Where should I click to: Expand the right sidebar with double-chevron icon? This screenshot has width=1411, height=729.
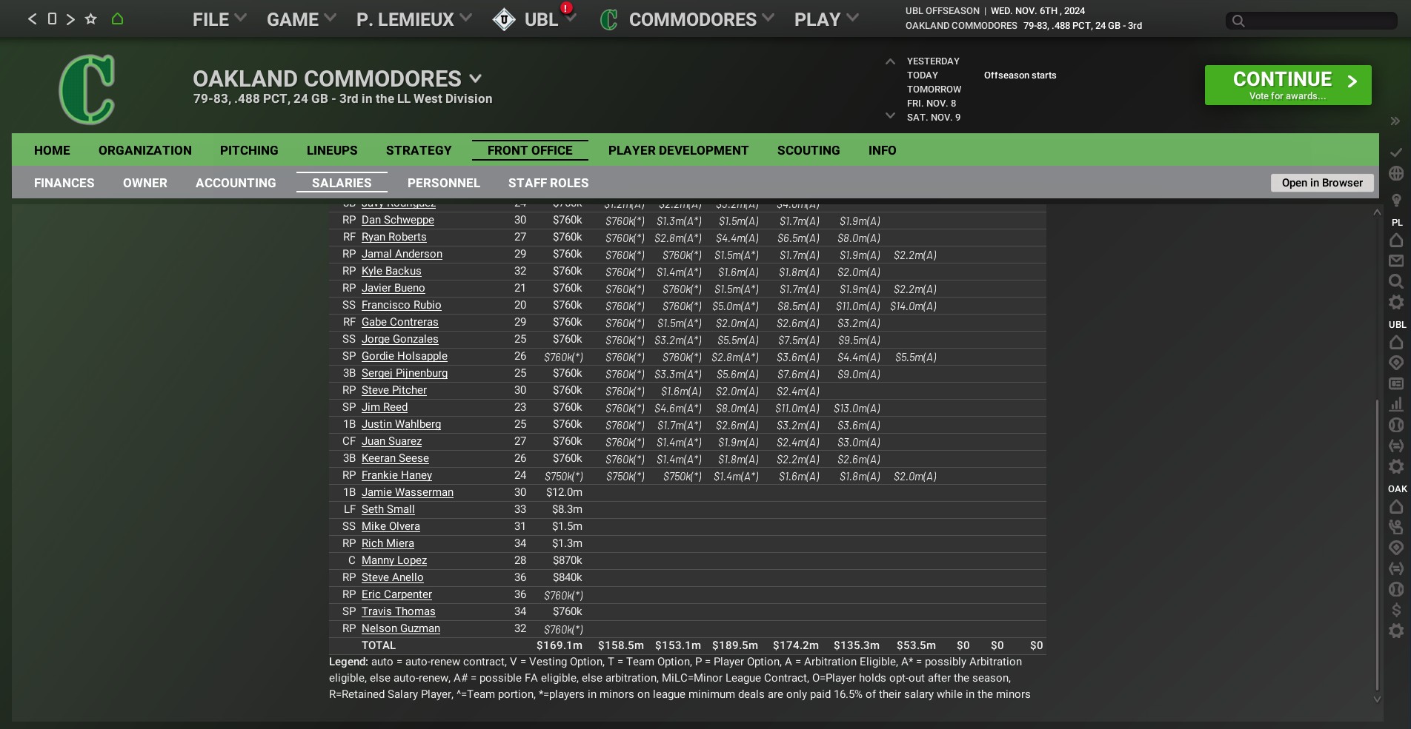tap(1395, 121)
